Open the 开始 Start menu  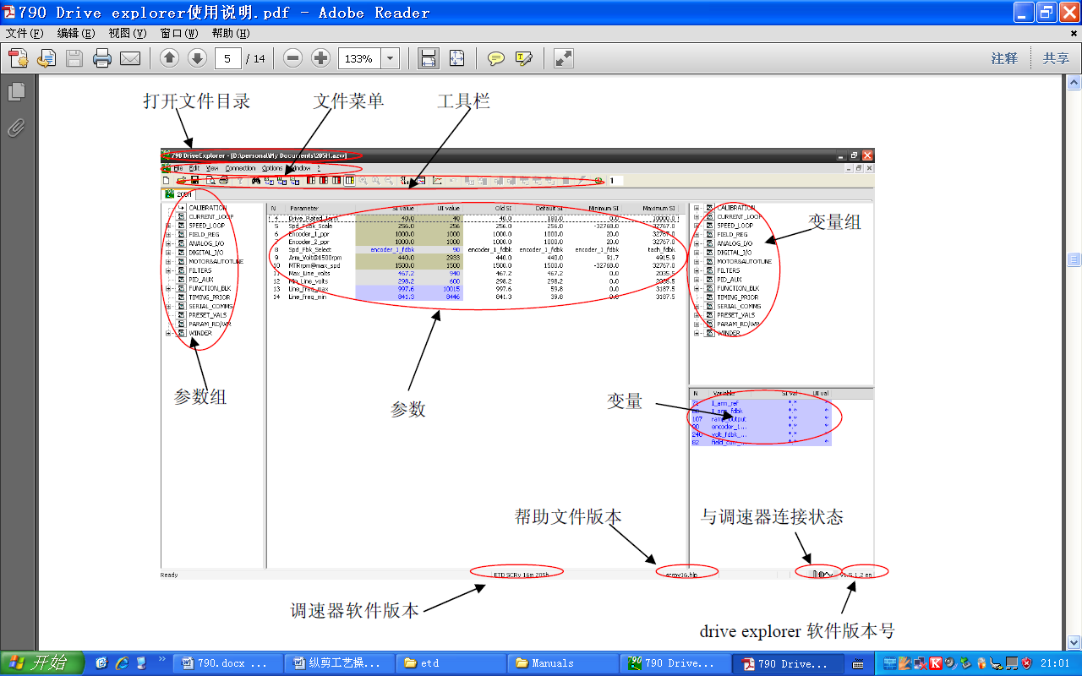pyautogui.click(x=42, y=663)
